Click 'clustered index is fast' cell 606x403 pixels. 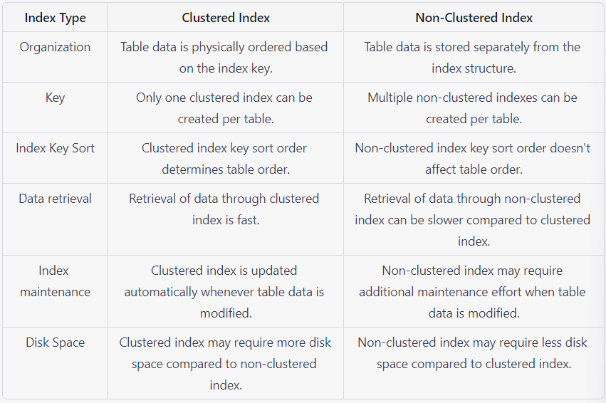point(226,219)
